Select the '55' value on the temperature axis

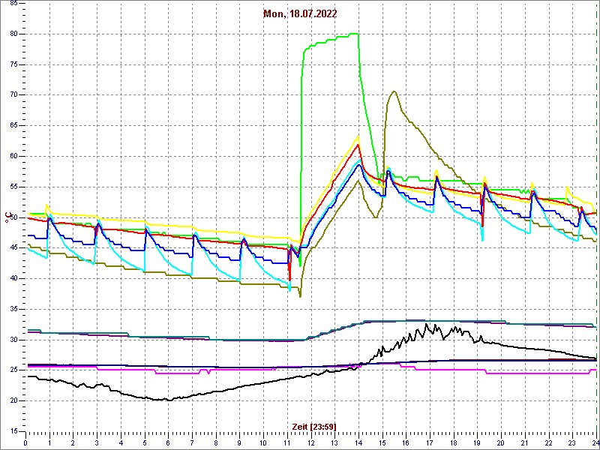(x=13, y=187)
